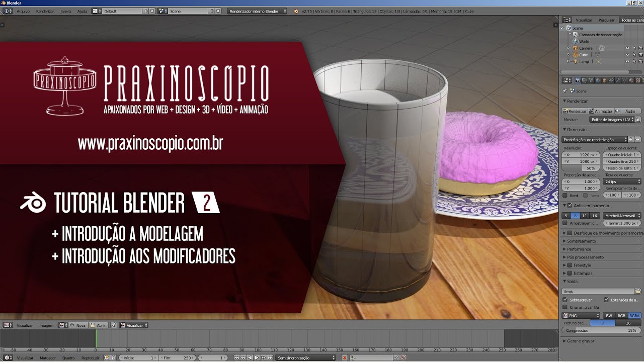Toggle the lock interface icon beside Mostrar
Screen dimensions: 644x362
[x=638, y=120]
